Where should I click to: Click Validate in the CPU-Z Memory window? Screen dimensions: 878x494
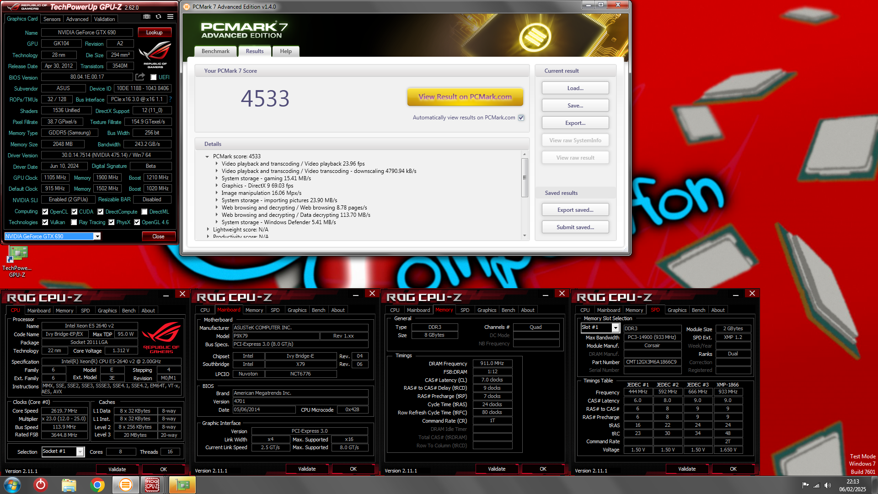pos(497,469)
